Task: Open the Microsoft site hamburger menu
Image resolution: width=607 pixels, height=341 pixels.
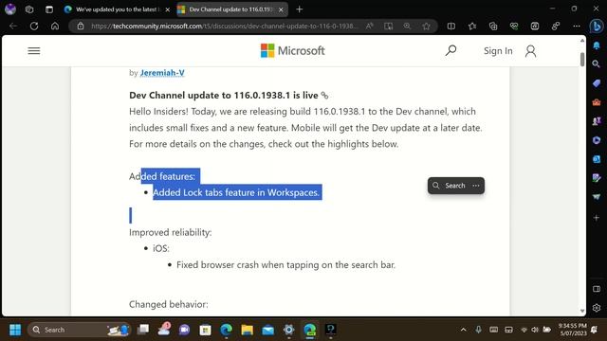Action: coord(34,50)
